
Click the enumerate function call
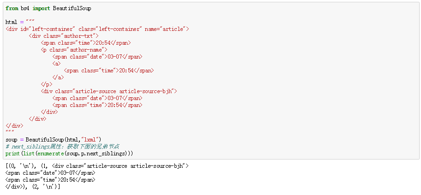pyautogui.click(x=49, y=154)
